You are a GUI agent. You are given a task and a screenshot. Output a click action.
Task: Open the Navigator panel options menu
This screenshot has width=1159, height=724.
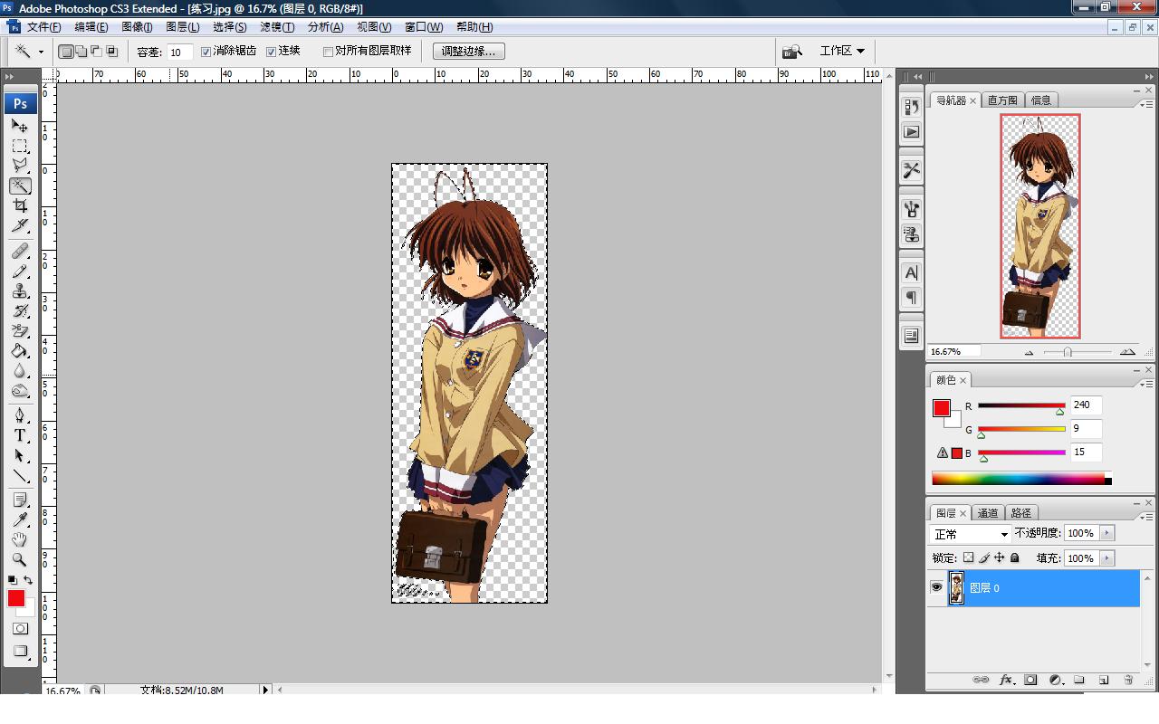(1146, 104)
